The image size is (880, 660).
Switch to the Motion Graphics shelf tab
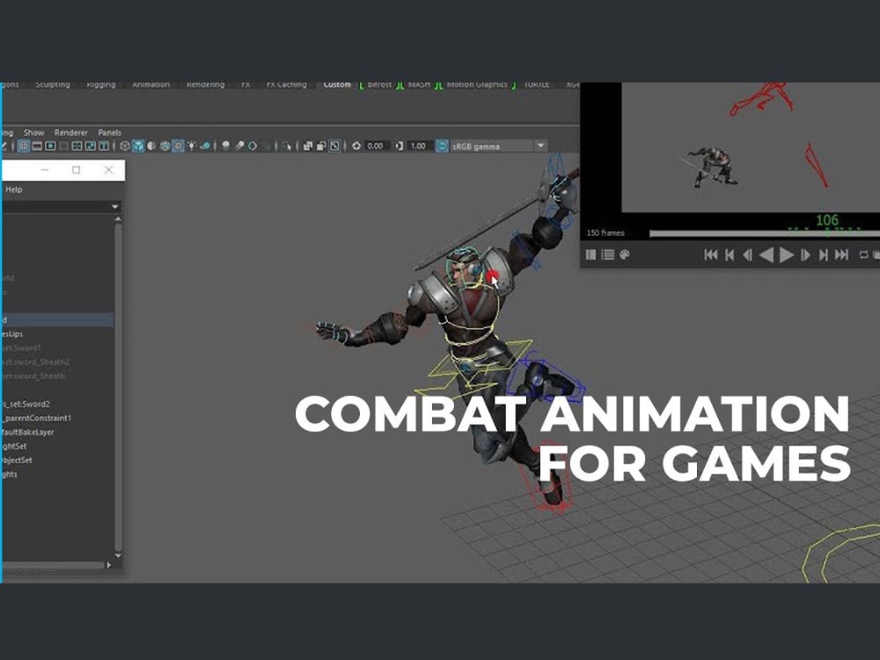point(477,84)
